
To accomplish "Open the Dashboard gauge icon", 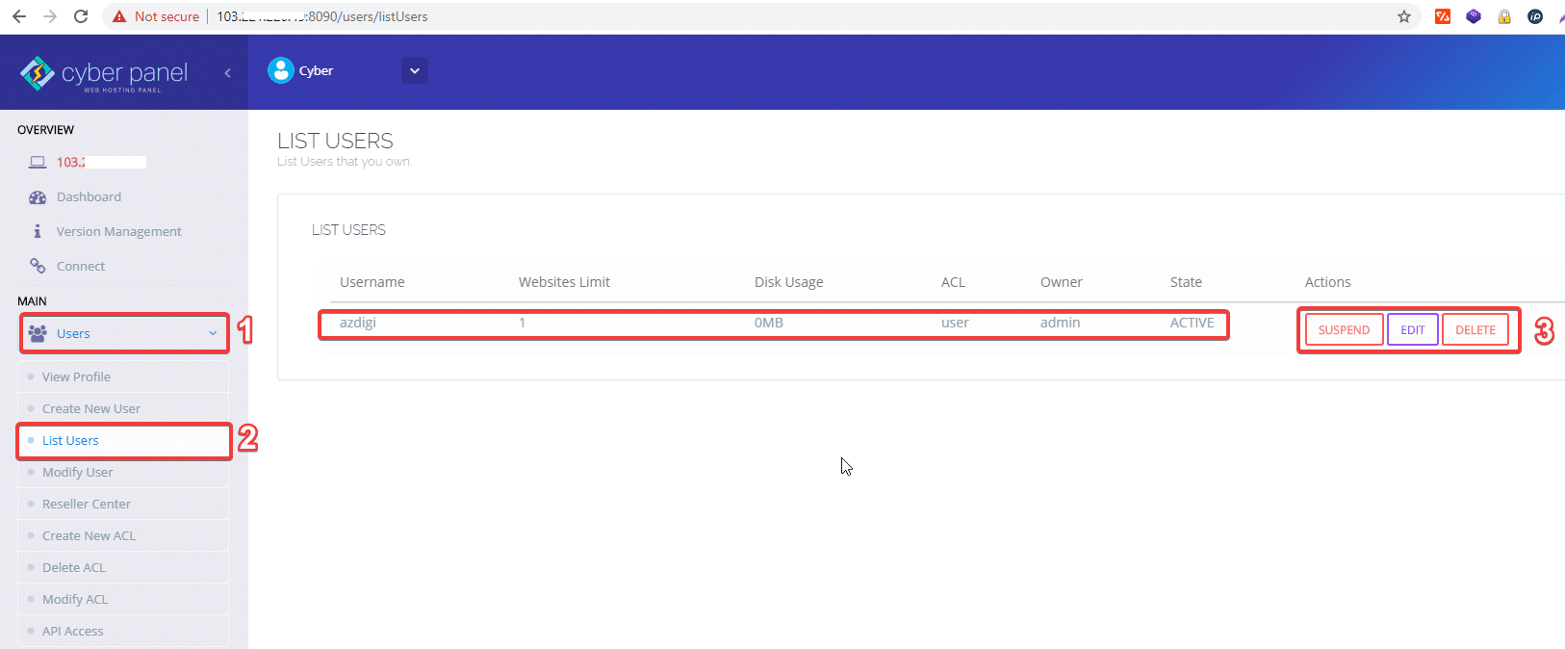I will (x=38, y=197).
